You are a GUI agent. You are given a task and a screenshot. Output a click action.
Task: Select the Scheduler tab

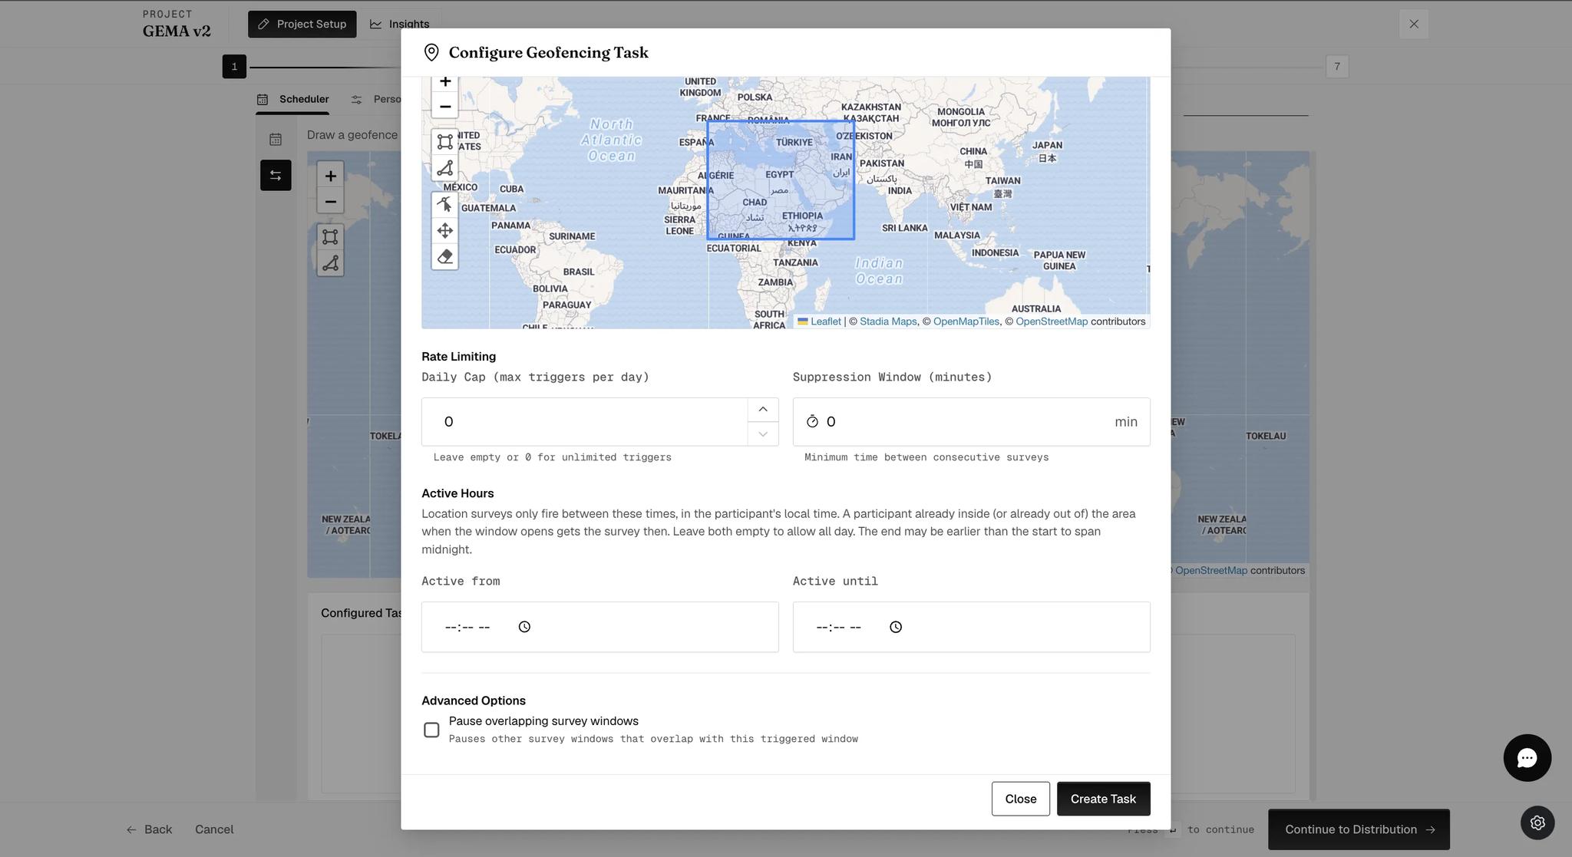(x=292, y=99)
